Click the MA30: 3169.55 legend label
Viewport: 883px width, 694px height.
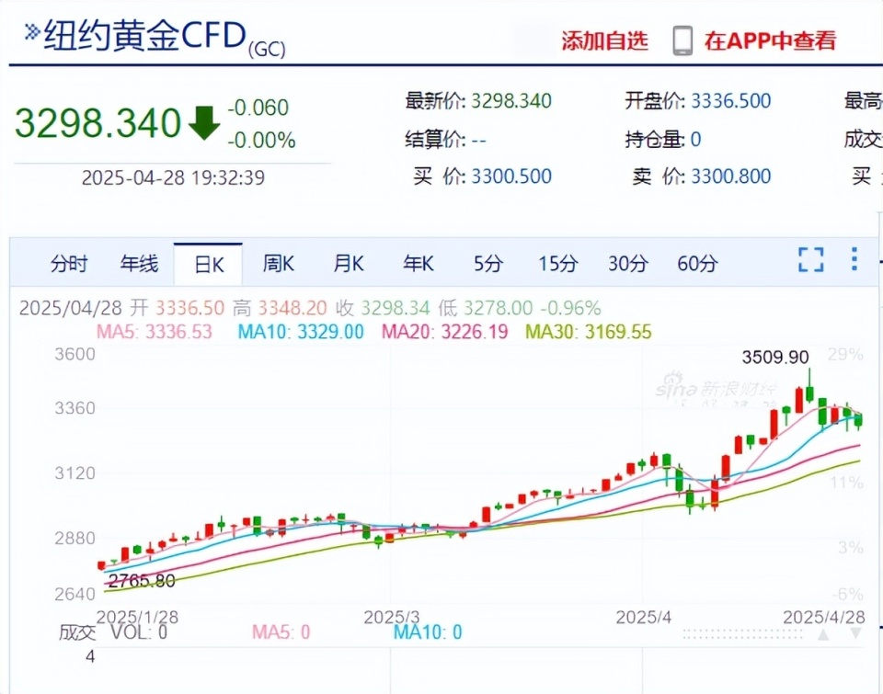click(588, 332)
